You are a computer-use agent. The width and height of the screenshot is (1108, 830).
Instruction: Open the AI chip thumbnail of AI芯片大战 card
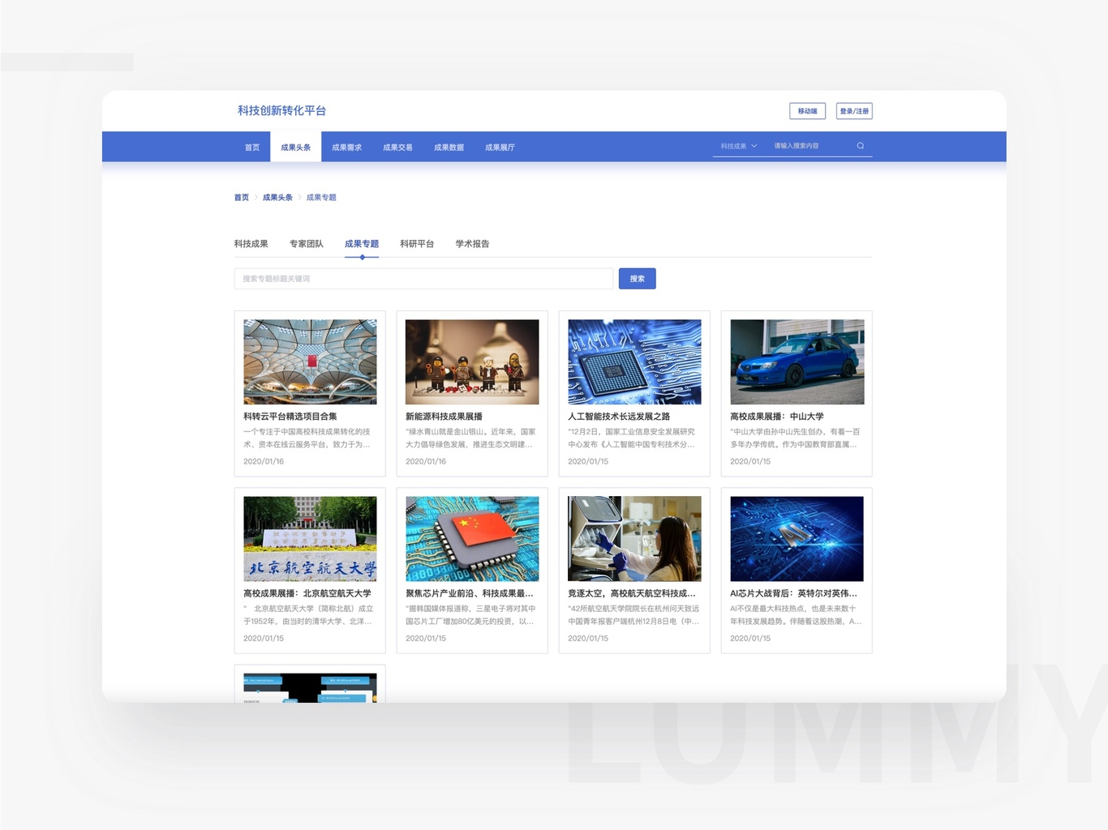(x=797, y=539)
